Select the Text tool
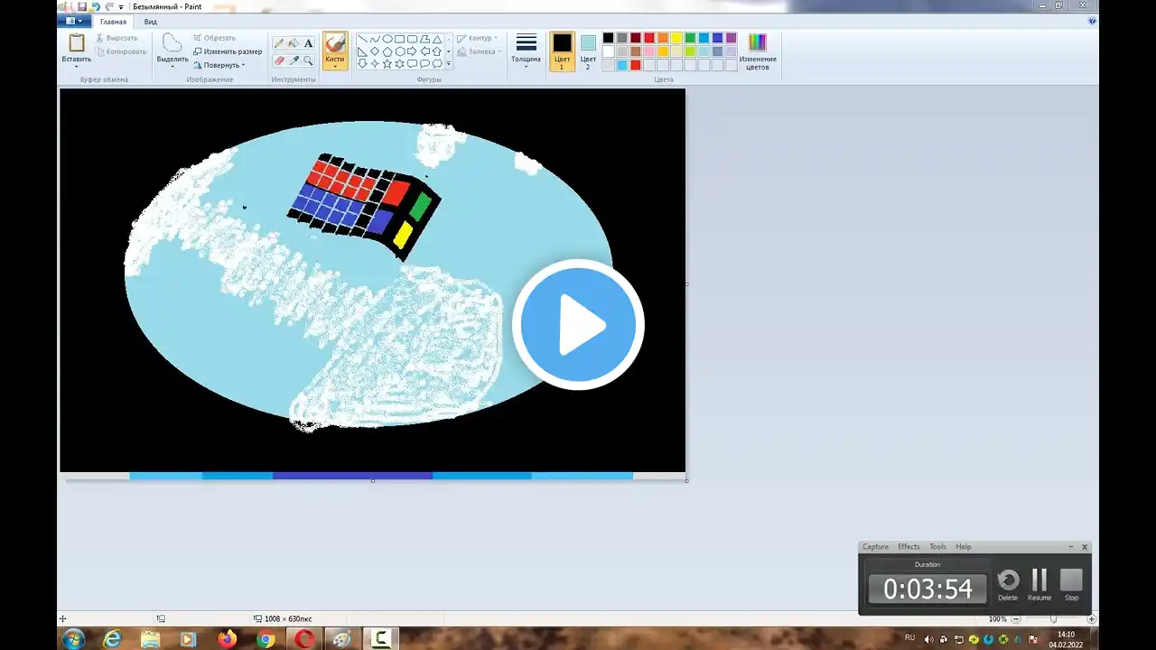 coord(308,43)
